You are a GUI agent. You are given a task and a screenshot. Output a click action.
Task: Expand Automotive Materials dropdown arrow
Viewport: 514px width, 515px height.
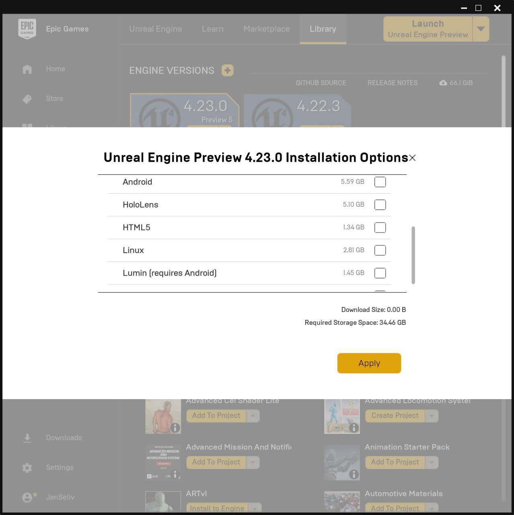[432, 508]
